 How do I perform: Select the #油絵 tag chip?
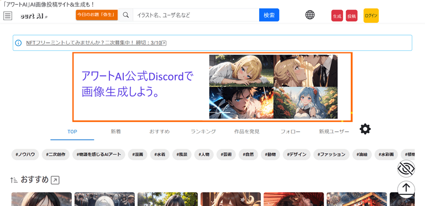pyautogui.click(x=362, y=155)
